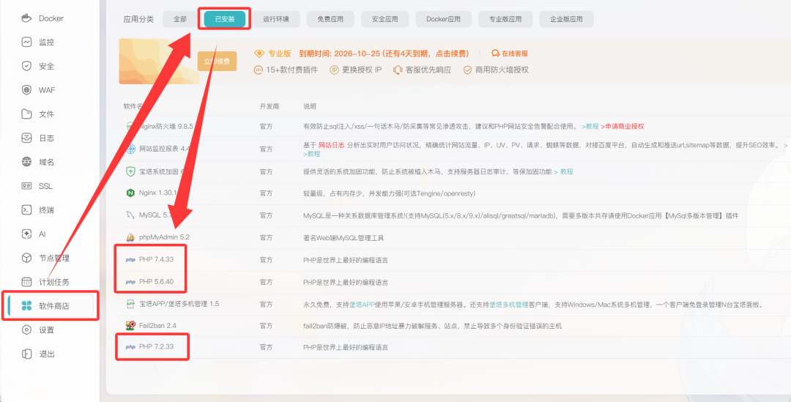Open the 域名 globe icon
This screenshot has height=402, width=791.
[27, 162]
